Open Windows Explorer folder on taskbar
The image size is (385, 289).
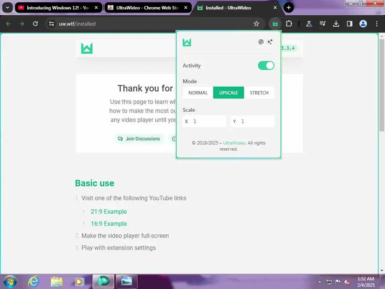point(57,281)
